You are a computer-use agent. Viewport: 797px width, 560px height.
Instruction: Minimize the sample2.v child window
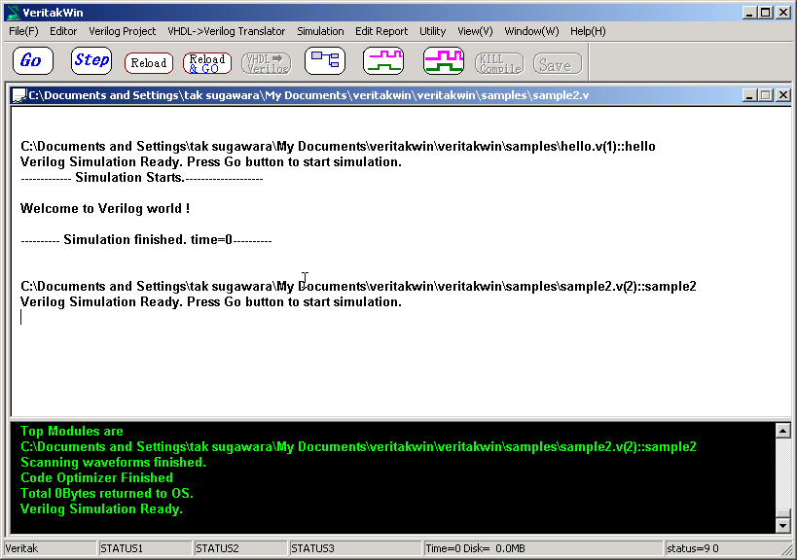coord(749,95)
